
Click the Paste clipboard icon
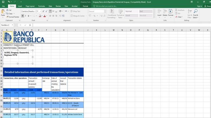[3, 12]
